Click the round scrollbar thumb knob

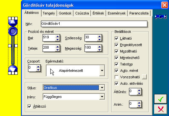coord(13,31)
